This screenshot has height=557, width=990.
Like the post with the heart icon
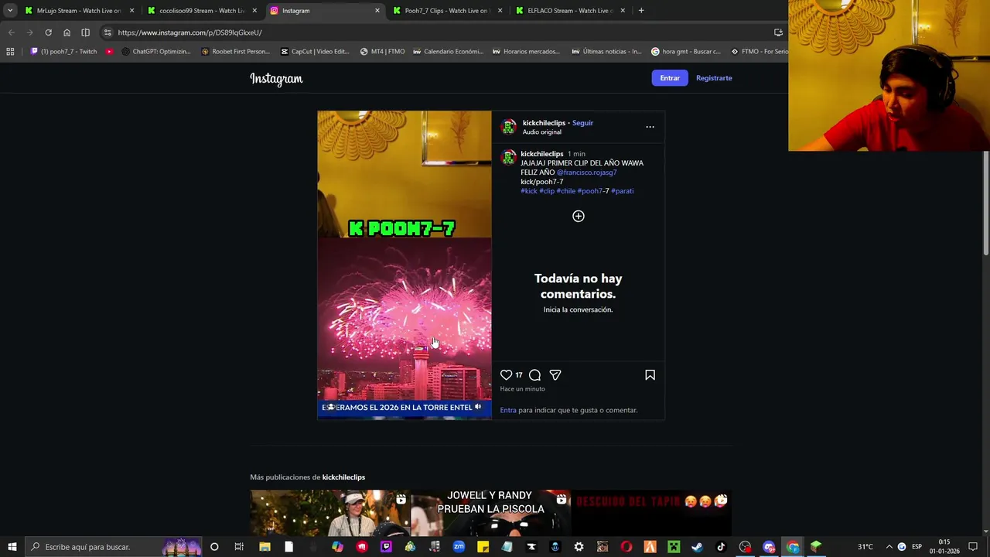[x=506, y=375]
